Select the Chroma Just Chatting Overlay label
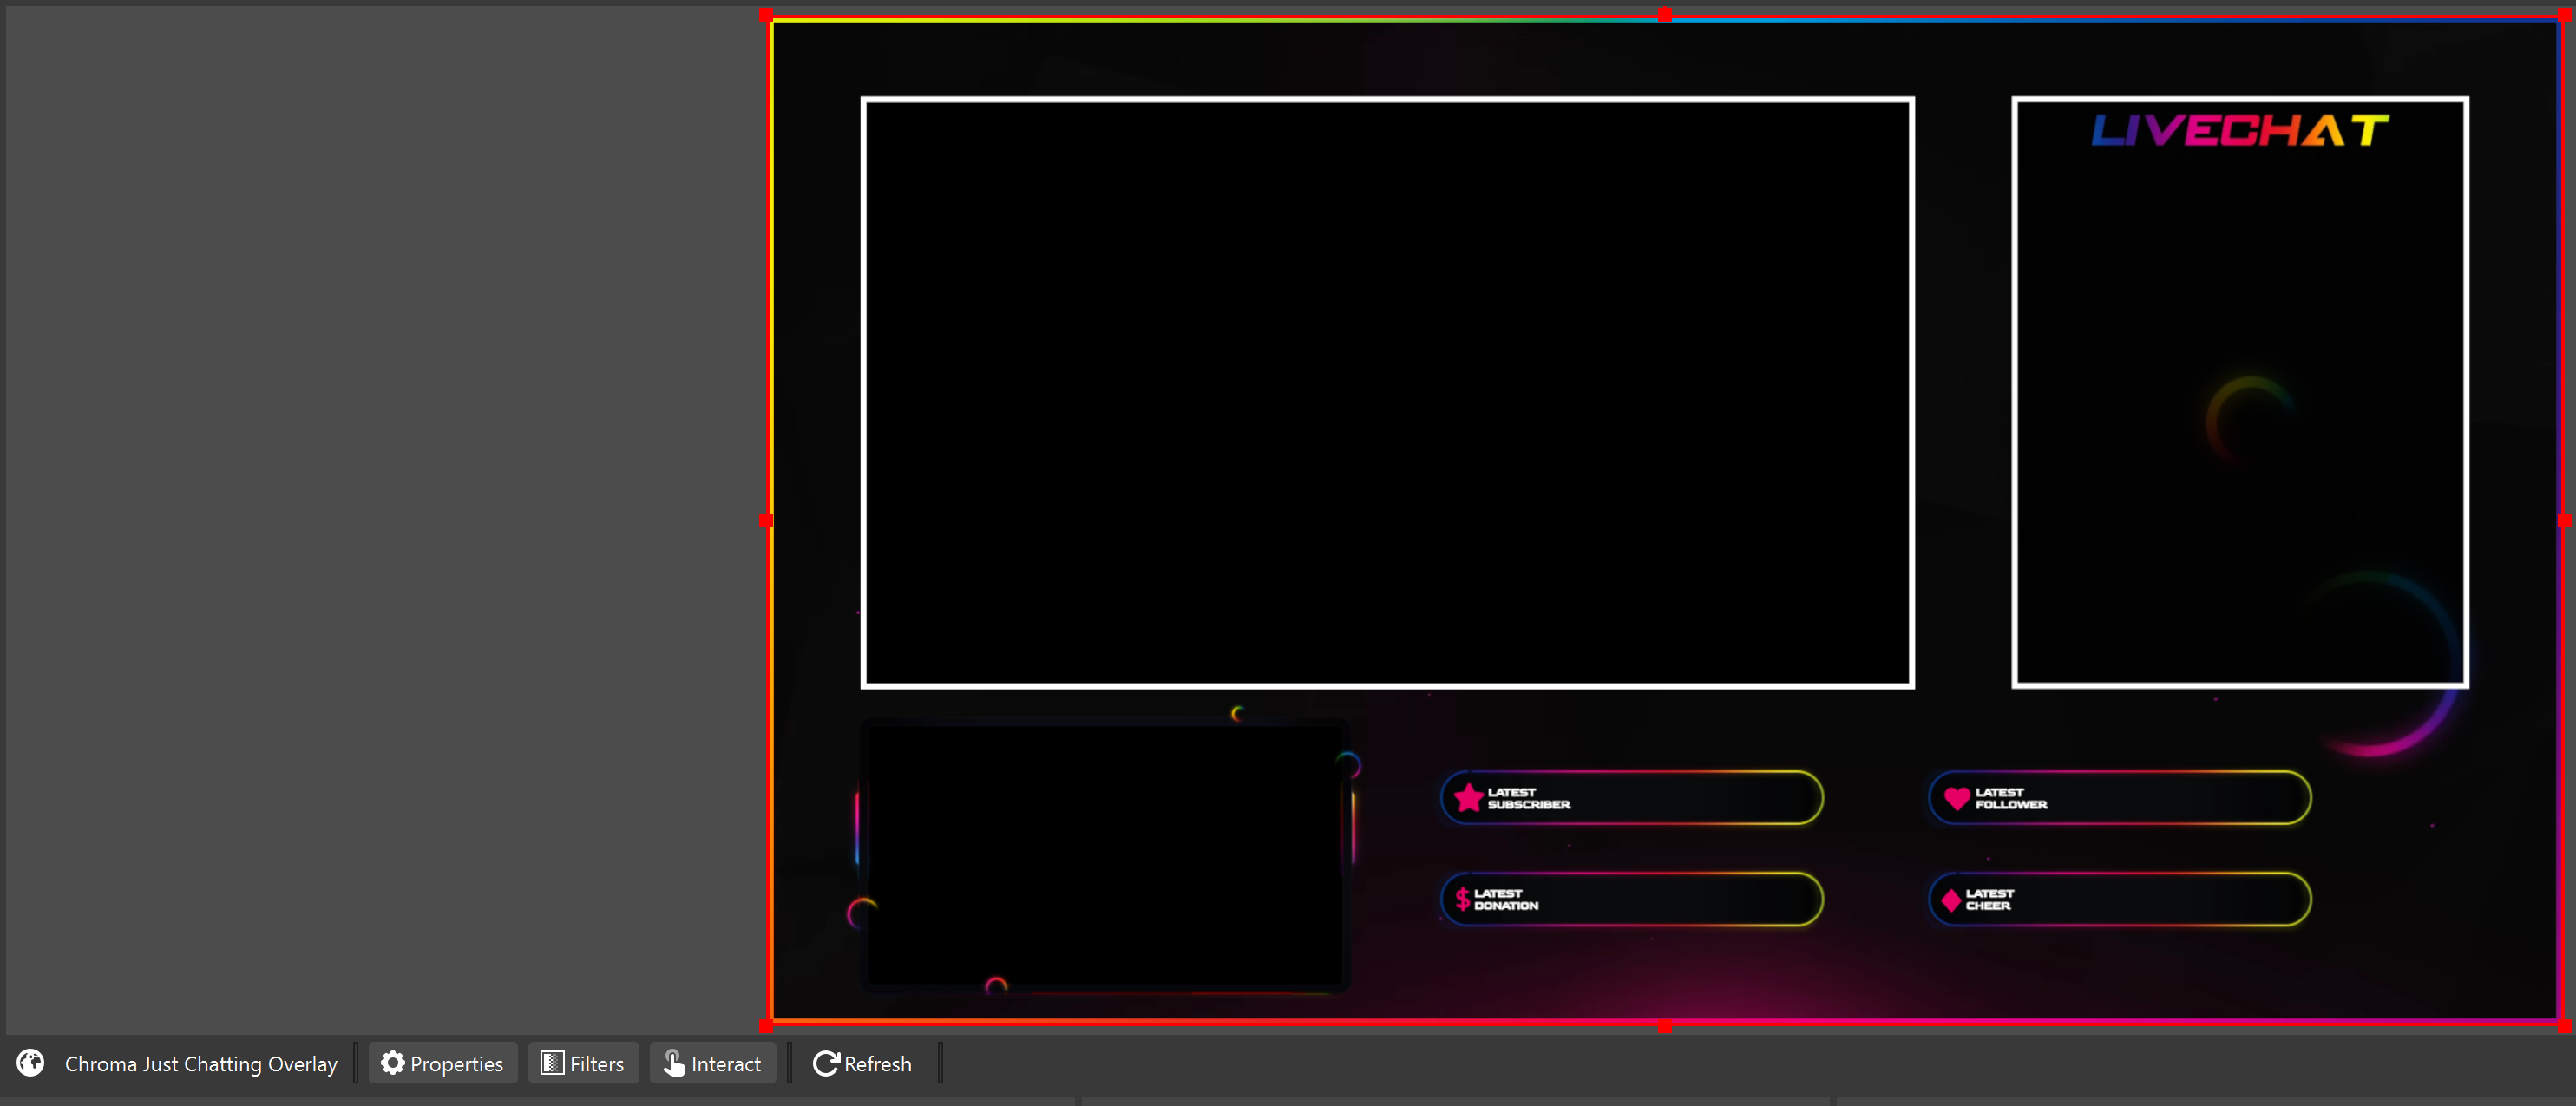Image resolution: width=2576 pixels, height=1106 pixels. point(201,1064)
